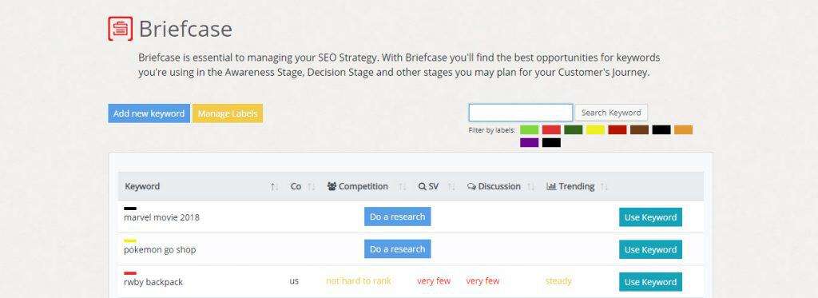This screenshot has width=818, height=298.
Task: Sort by Co column arrows
Action: [x=312, y=187]
